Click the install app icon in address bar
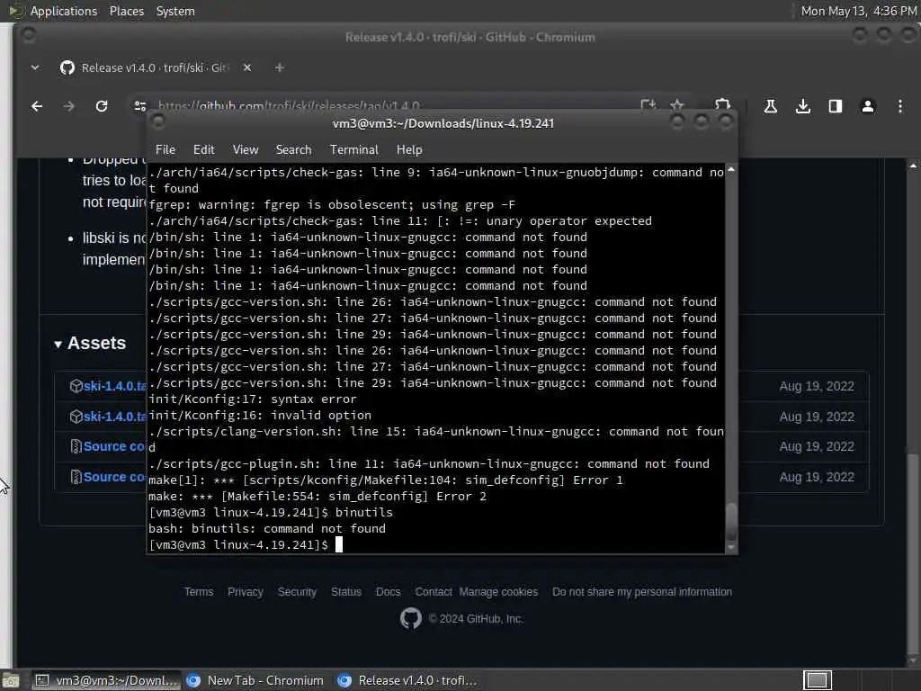The image size is (921, 691). (x=648, y=105)
